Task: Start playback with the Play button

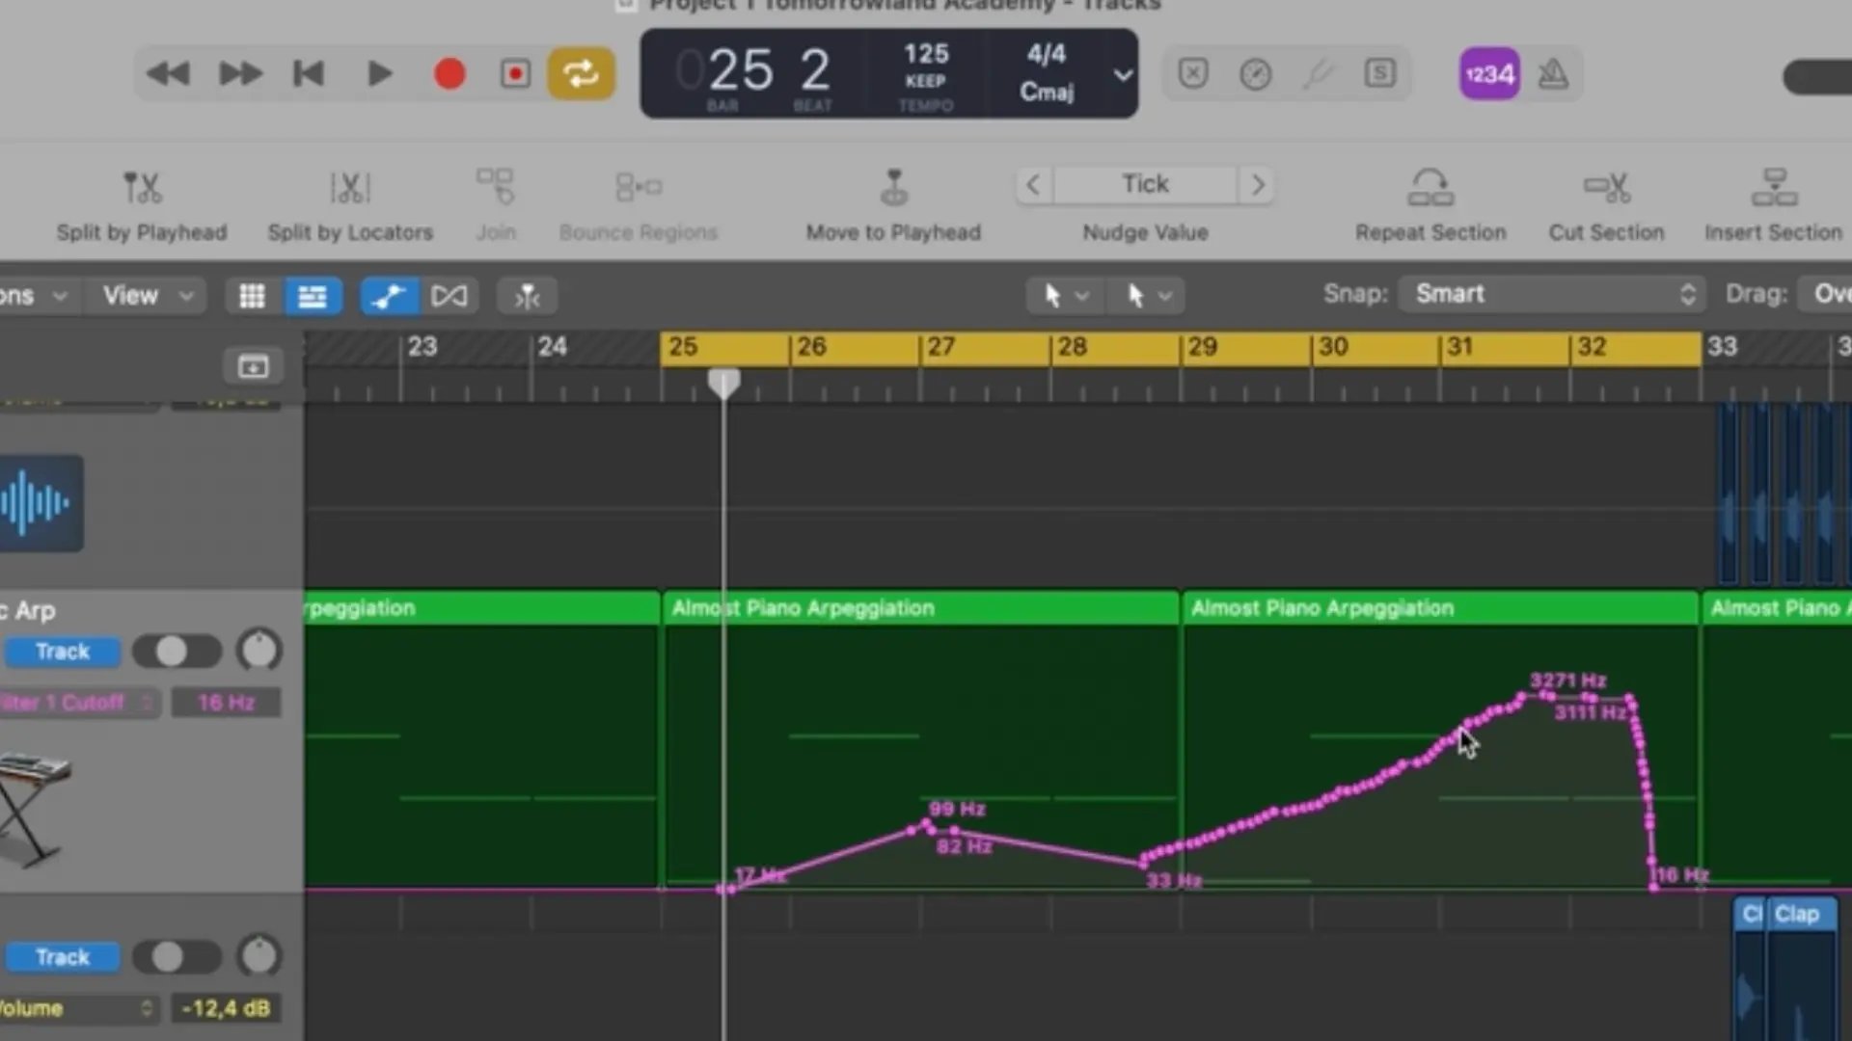Action: coord(380,73)
